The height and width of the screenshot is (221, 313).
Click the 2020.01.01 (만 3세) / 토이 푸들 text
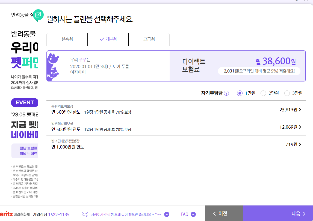100,66
